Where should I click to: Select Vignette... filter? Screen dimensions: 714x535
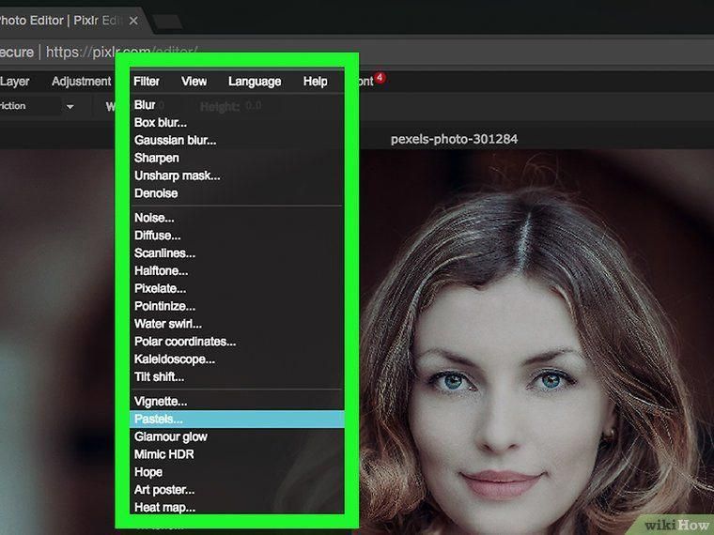click(237, 402)
